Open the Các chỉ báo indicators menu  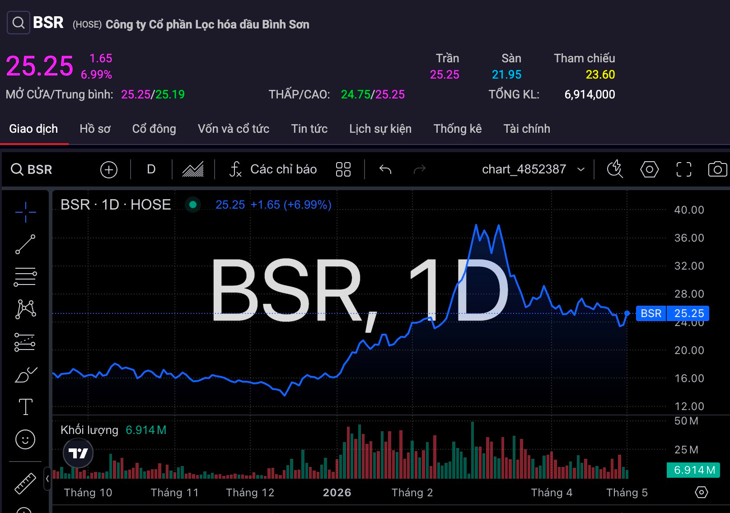pyautogui.click(x=273, y=169)
